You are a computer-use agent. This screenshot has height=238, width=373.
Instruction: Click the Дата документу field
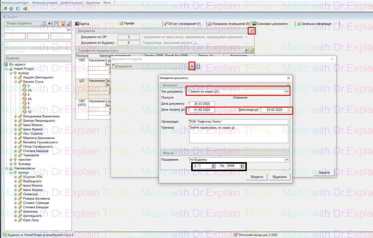(x=202, y=104)
